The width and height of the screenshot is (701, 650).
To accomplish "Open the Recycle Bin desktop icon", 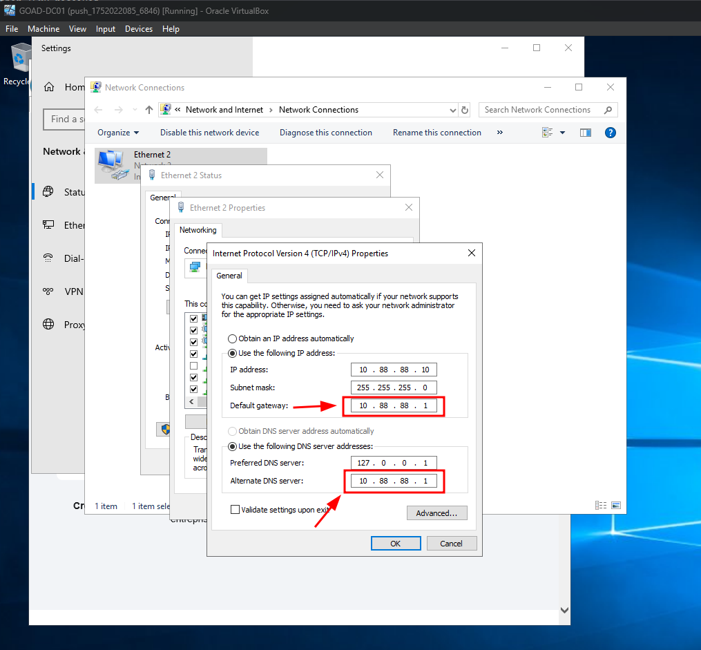I will tap(19, 57).
